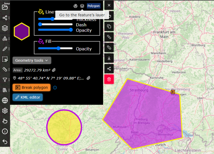Close the polygon properties panel
This screenshot has width=214, height=154.
tap(109, 5)
